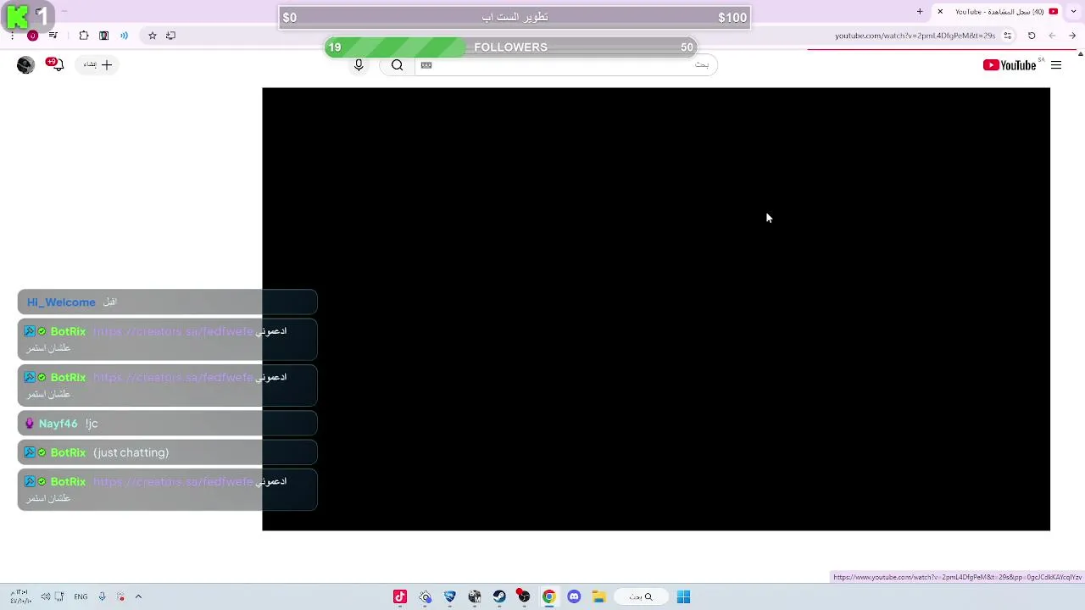Image resolution: width=1085 pixels, height=610 pixels.
Task: Open the Windows Start menu
Action: (x=683, y=596)
